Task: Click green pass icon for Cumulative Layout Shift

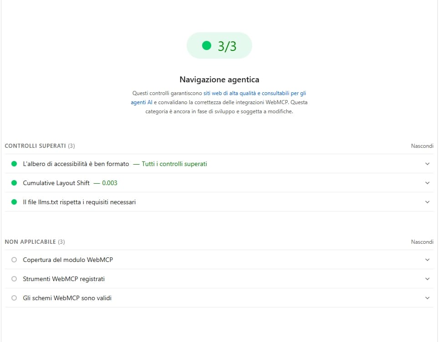Action: [x=14, y=183]
